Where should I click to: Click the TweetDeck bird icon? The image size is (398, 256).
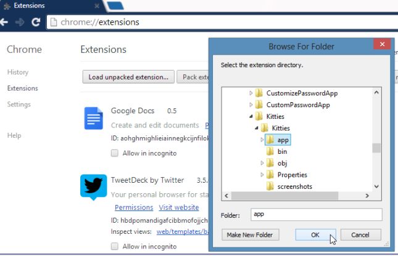(x=93, y=187)
